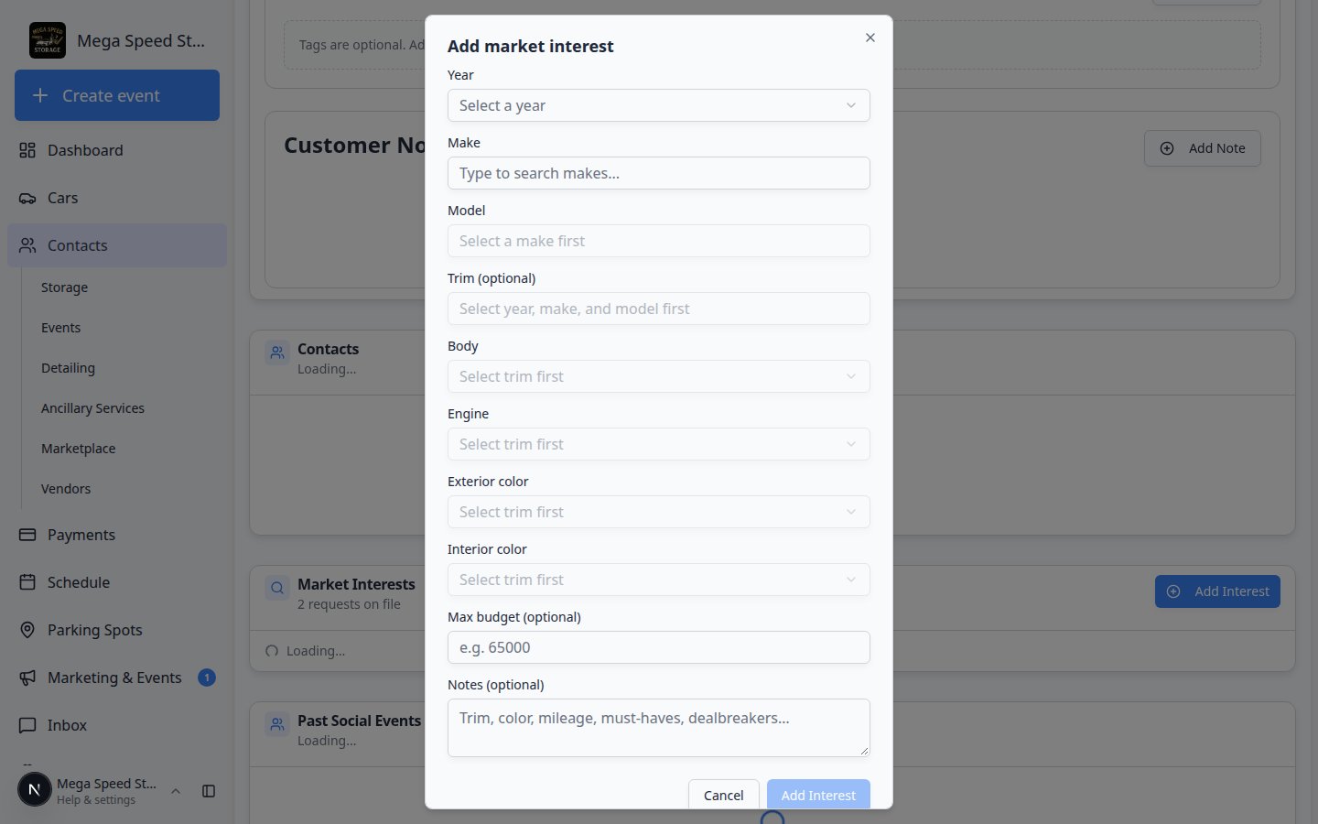Click the Parking Spots pin icon
Viewport: 1318px width, 824px height.
point(27,630)
